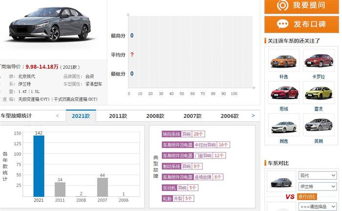Click the 朗逸 name link
The width and height of the screenshot is (342, 211).
[284, 141]
